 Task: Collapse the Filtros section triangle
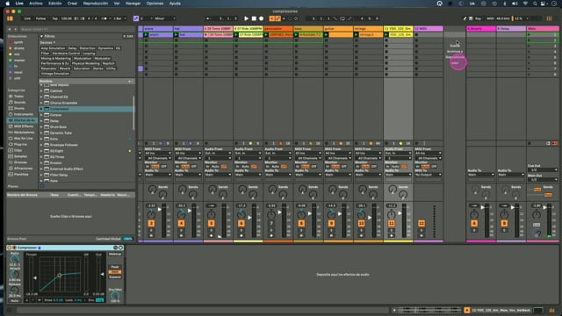click(41, 36)
